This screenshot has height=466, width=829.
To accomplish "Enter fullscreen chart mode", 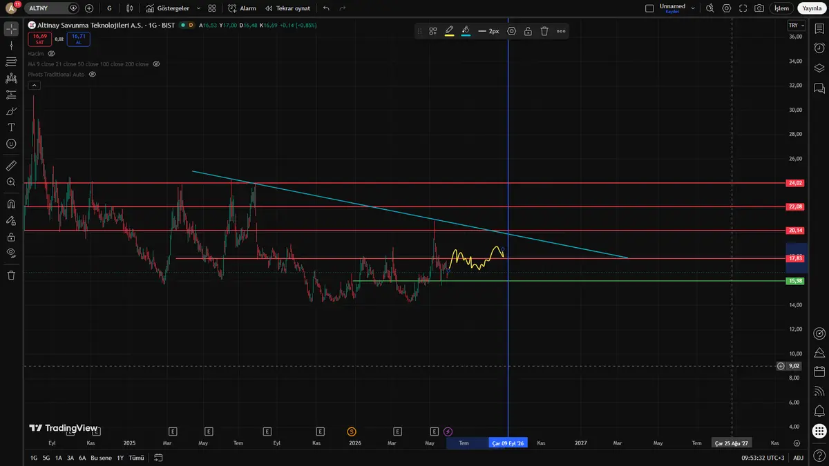I will [743, 8].
